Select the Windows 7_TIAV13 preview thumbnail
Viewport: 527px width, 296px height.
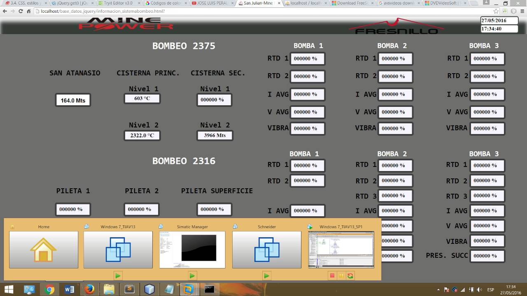point(118,250)
